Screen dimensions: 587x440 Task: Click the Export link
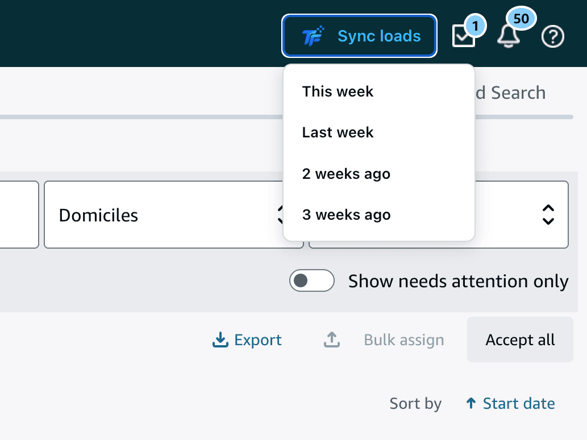point(247,340)
